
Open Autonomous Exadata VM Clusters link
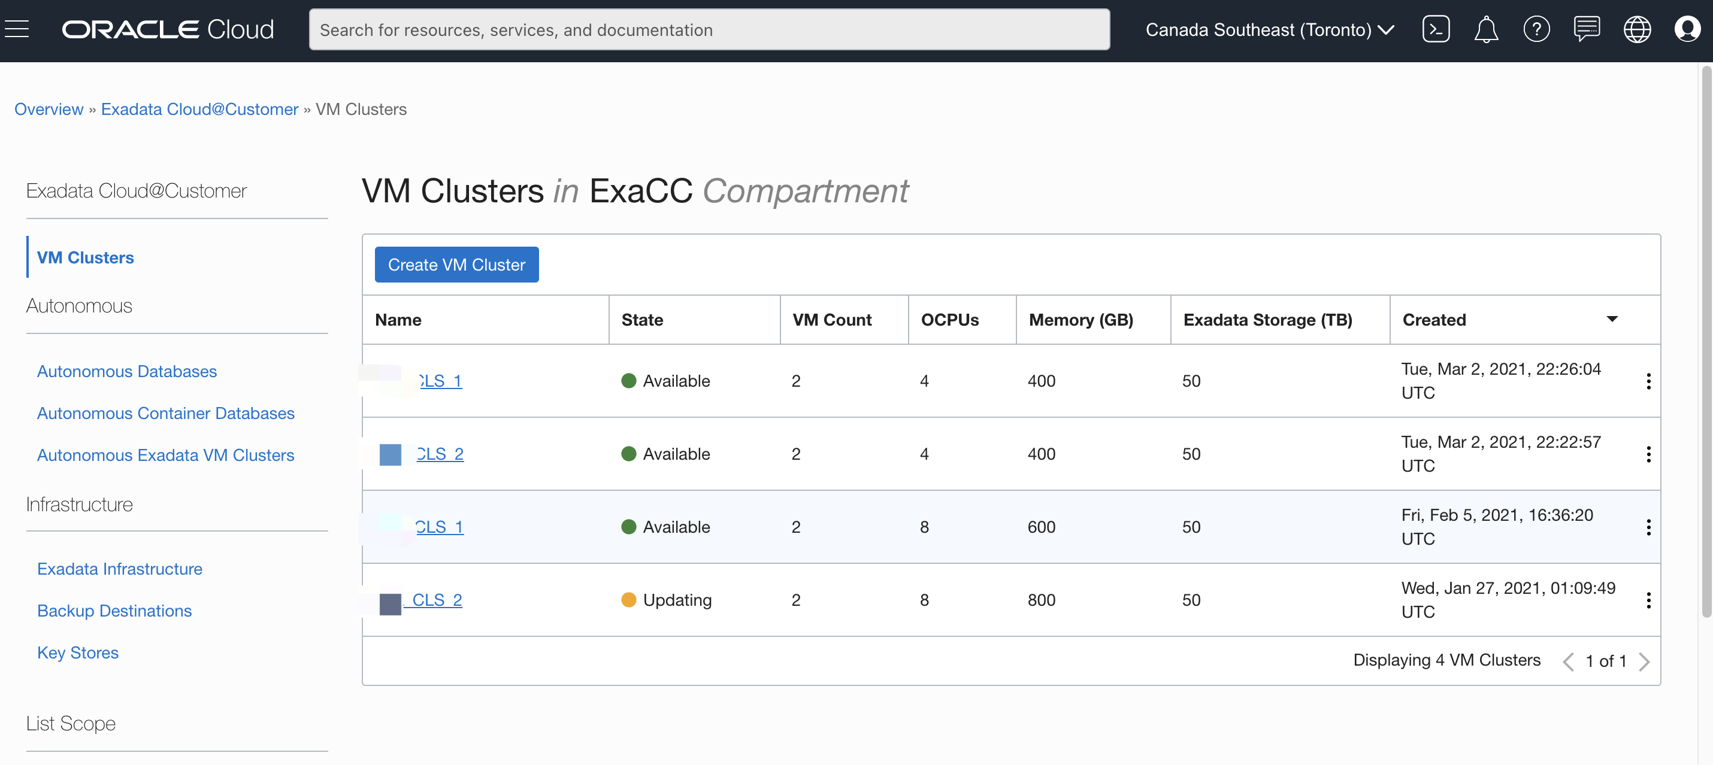point(165,454)
